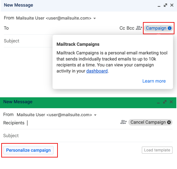Close the upper New Message window
Viewport: 177px width, 169px height.
(x=172, y=5)
